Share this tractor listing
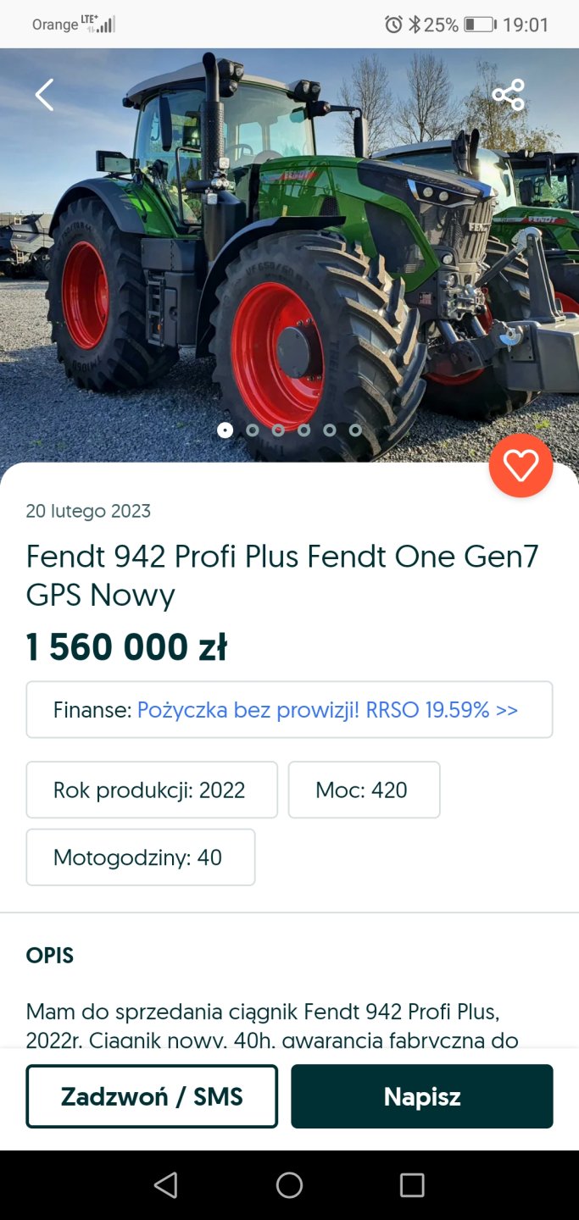The height and width of the screenshot is (1220, 579). click(x=509, y=95)
